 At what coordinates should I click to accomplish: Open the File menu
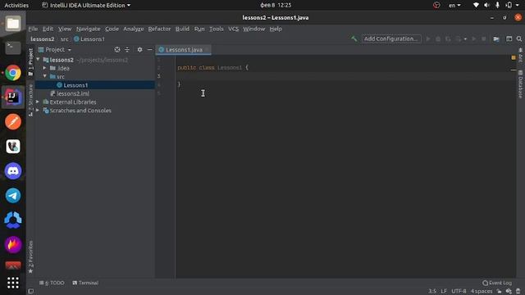click(x=33, y=29)
